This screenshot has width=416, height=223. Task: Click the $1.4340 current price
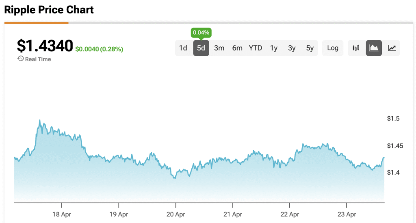tap(45, 46)
